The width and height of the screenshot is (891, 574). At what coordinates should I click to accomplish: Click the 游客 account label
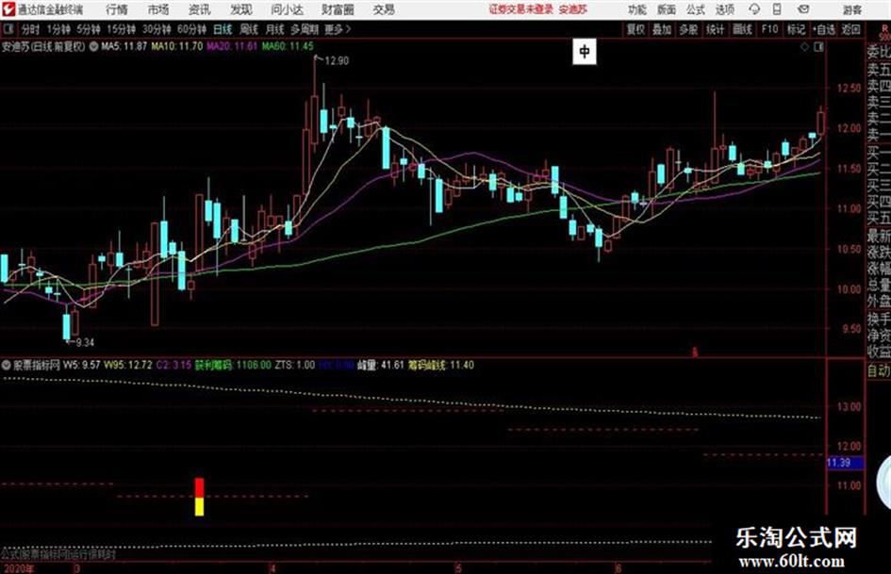[x=852, y=9]
